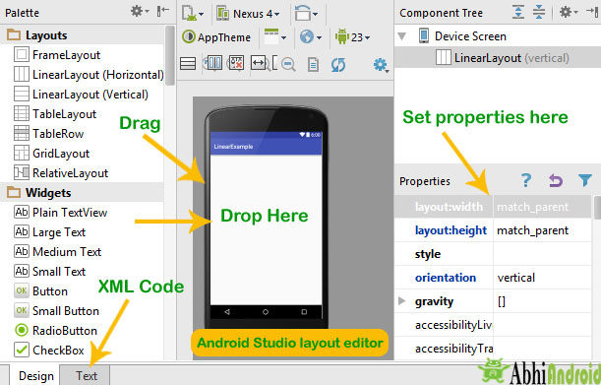The width and height of the screenshot is (601, 385).
Task: Select the accessibilityTra property row
Action: click(x=493, y=349)
